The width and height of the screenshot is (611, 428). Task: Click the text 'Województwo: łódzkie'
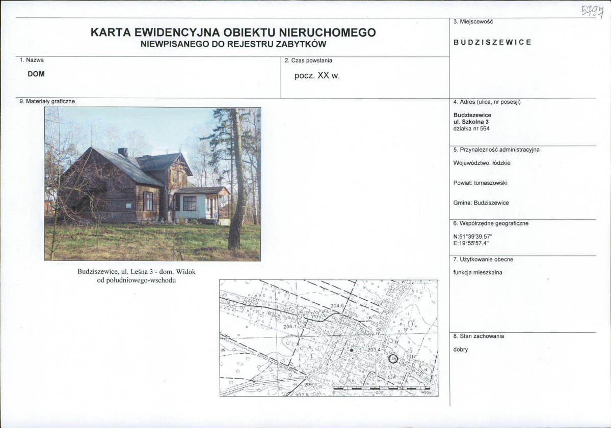(x=482, y=163)
